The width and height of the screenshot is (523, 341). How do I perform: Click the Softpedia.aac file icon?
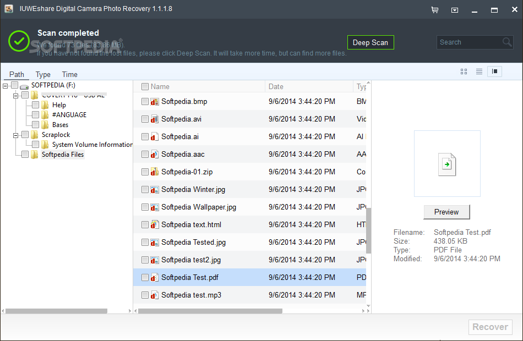coord(154,155)
